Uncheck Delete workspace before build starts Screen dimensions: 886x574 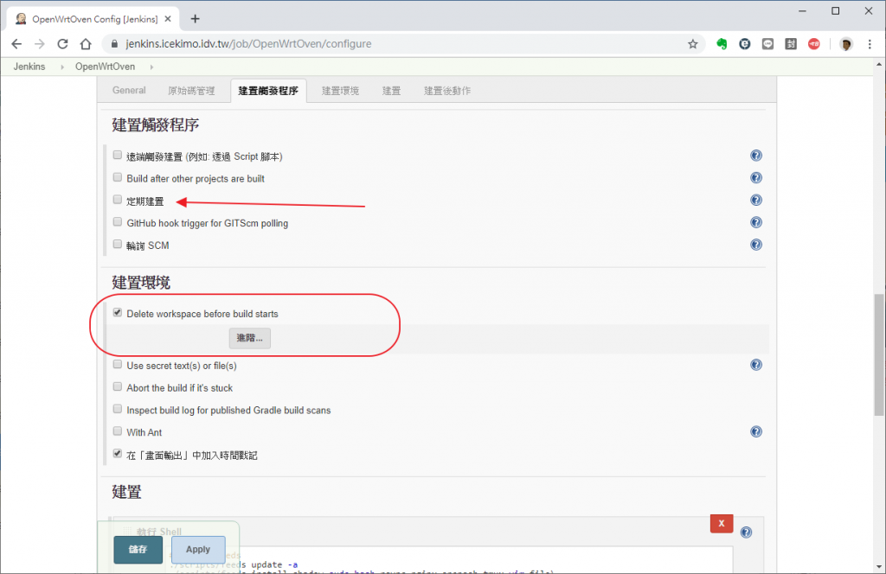pos(118,312)
